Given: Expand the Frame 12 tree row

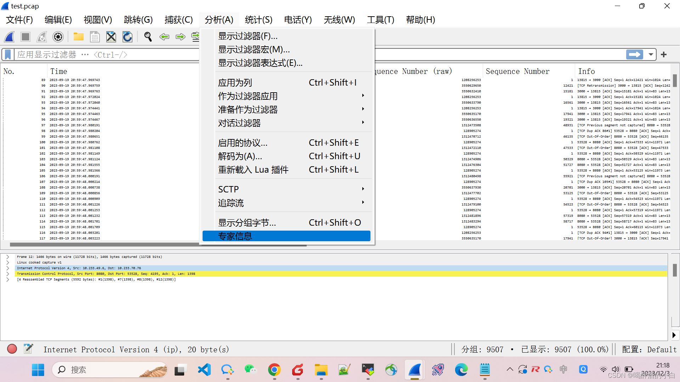Looking at the screenshot, I should pyautogui.click(x=7, y=257).
